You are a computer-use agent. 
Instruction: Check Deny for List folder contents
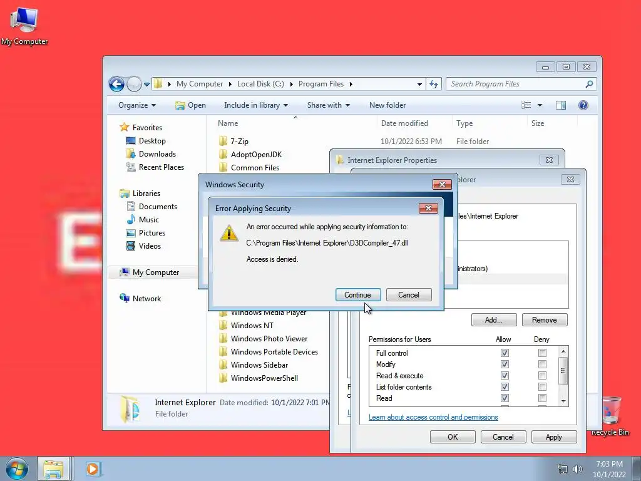(x=542, y=386)
